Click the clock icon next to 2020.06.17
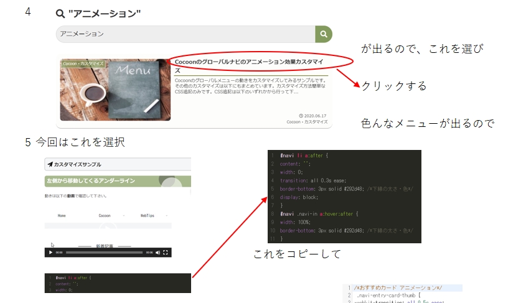526x303 pixels. [301, 116]
